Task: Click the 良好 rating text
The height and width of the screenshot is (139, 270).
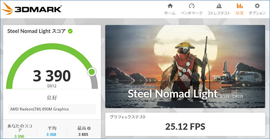Action: (52, 98)
